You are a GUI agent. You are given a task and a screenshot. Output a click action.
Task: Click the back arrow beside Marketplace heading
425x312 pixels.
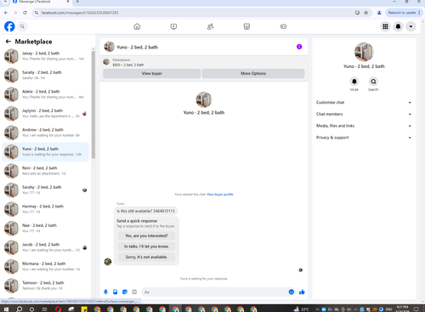tap(8, 42)
